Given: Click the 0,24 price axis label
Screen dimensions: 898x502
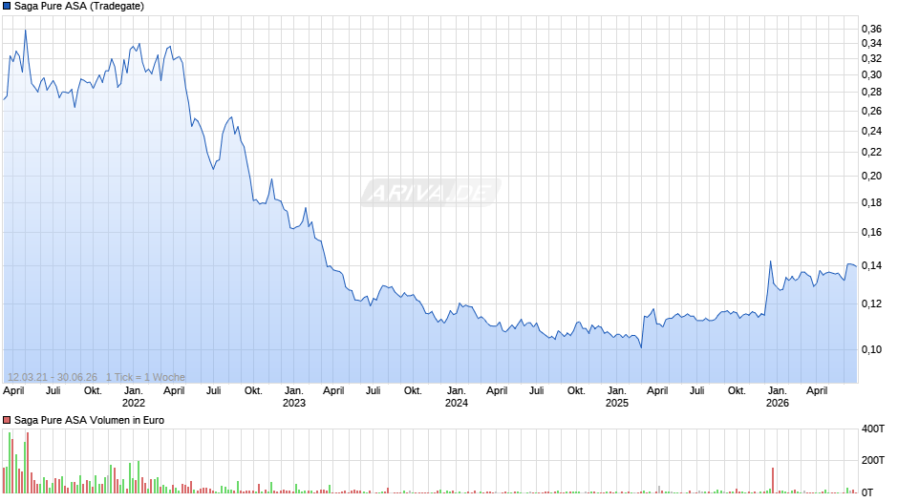Looking at the screenshot, I should [x=871, y=131].
